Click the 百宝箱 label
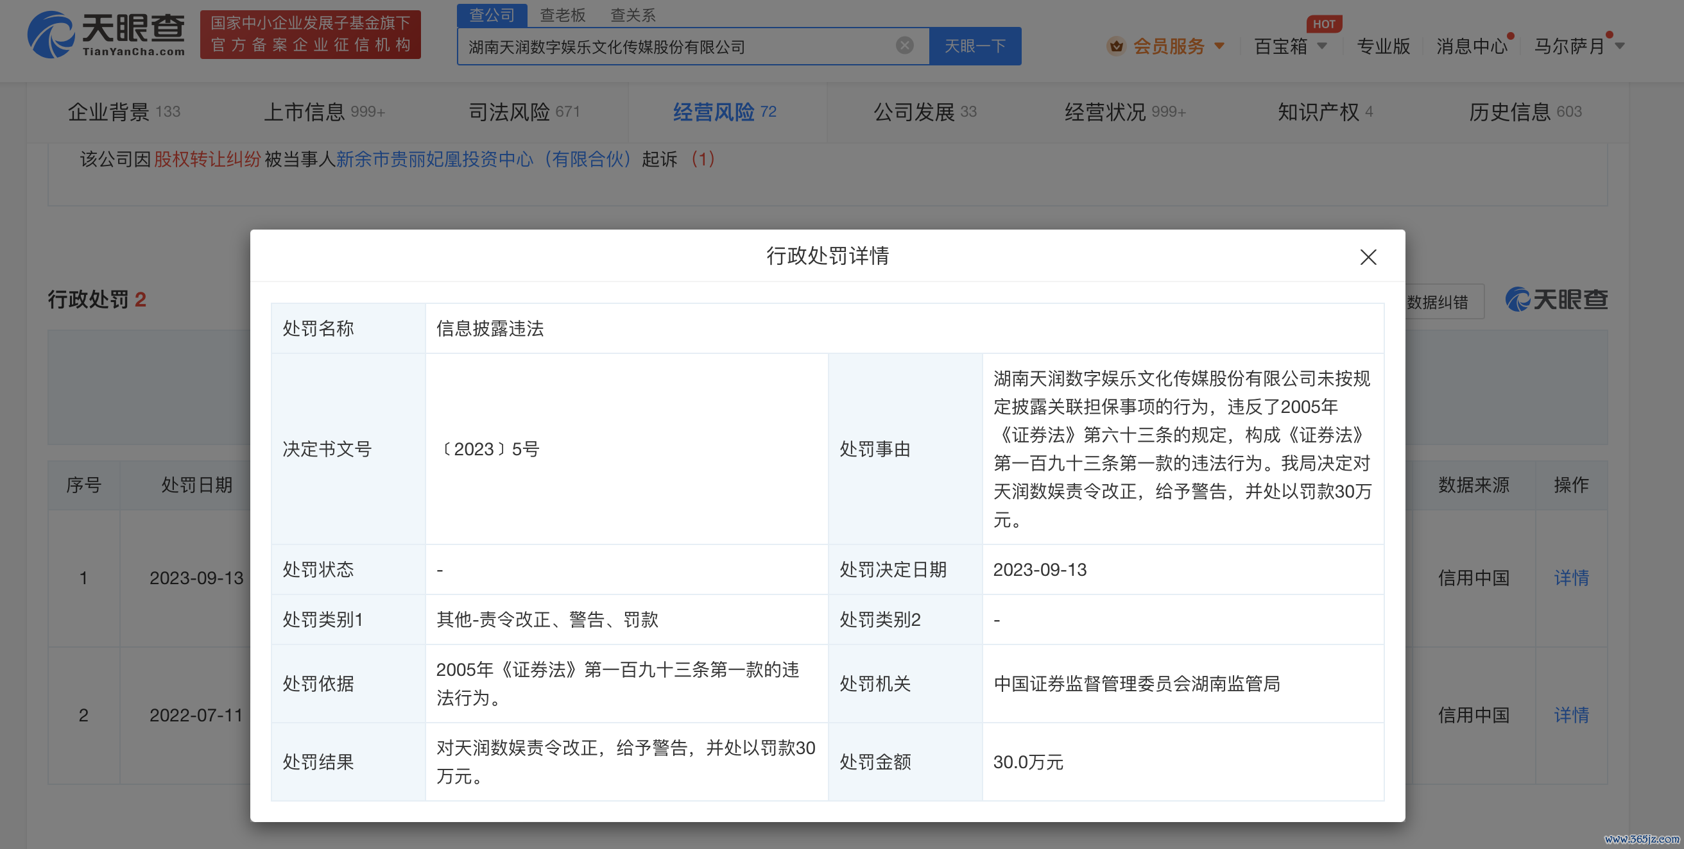This screenshot has width=1684, height=849. pos(1281,46)
